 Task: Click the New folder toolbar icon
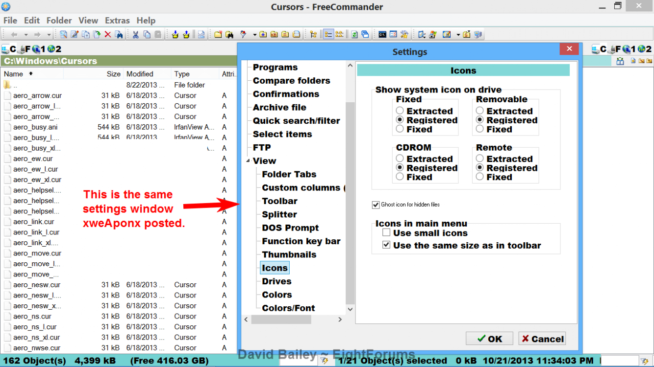[x=218, y=35]
